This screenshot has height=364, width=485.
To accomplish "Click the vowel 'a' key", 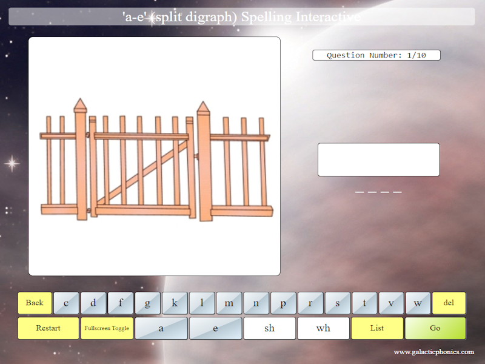I will point(161,328).
